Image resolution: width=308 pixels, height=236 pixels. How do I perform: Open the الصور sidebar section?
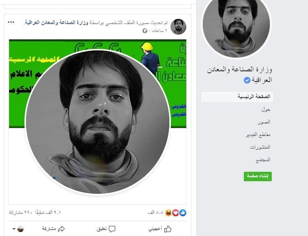(x=264, y=122)
